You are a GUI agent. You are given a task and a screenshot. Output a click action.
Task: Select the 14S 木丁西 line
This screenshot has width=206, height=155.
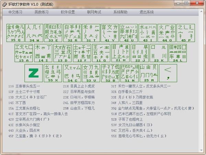(17, 103)
